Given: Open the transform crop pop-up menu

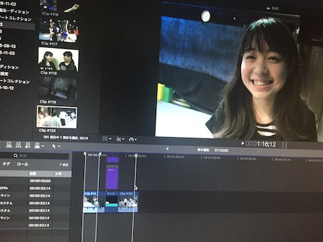Looking at the screenshot, I should (x=107, y=138).
